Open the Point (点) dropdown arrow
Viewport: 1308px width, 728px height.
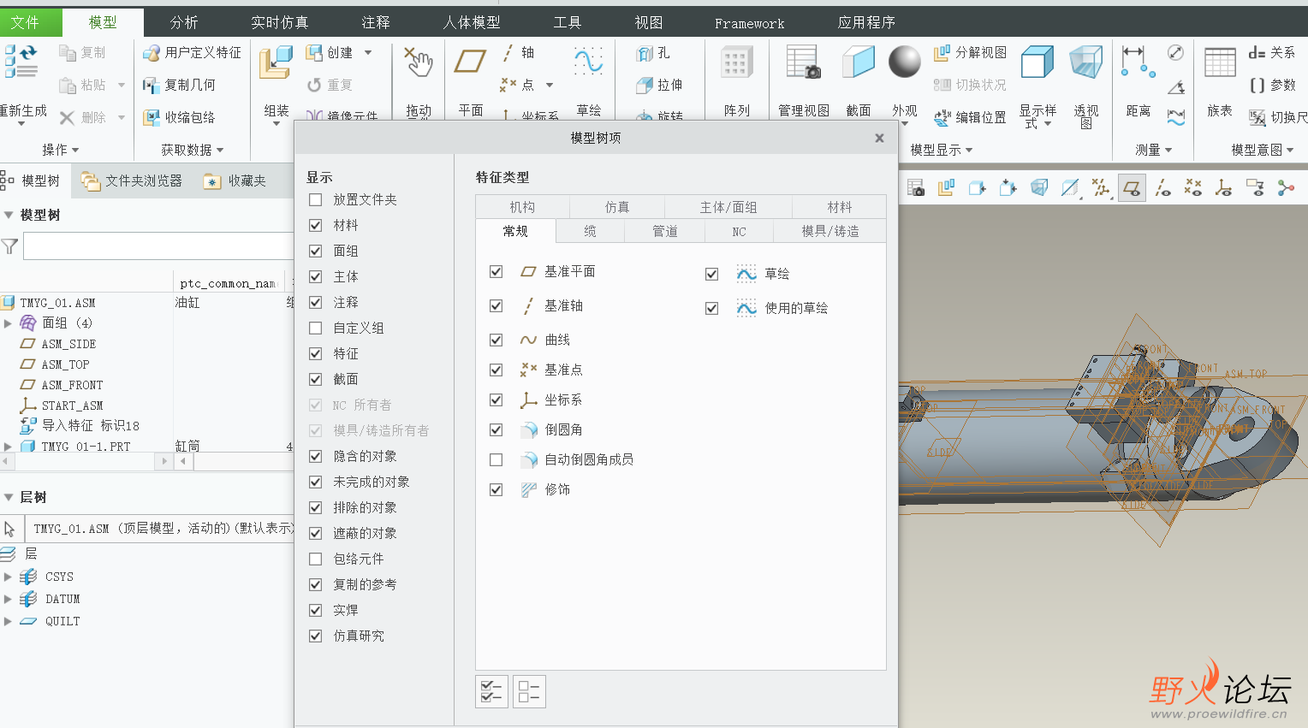click(549, 85)
